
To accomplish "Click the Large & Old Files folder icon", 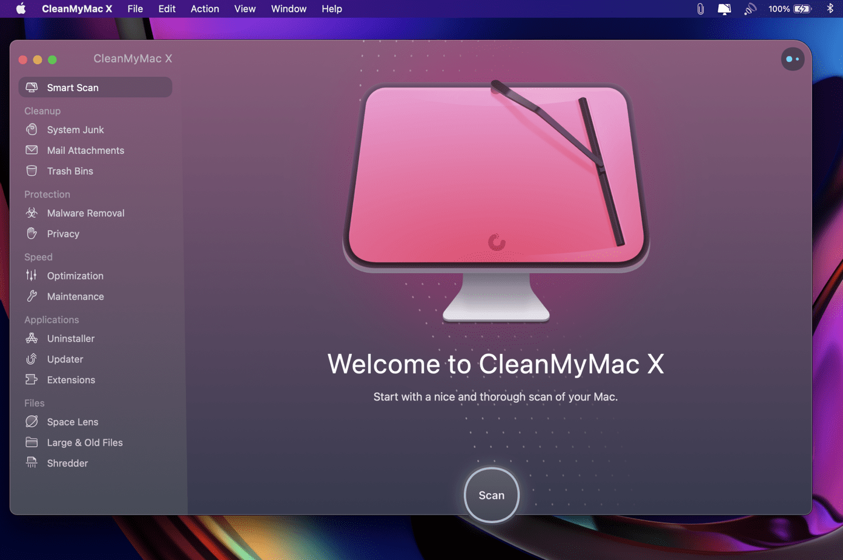I will pyautogui.click(x=31, y=442).
